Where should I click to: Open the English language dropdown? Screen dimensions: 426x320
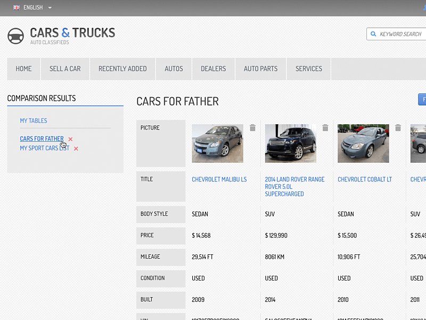coord(32,7)
